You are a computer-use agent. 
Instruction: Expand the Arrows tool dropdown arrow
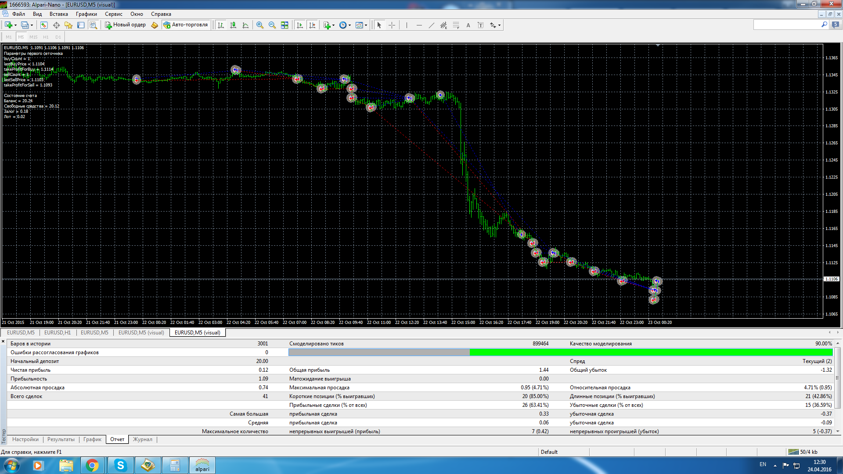coord(500,25)
